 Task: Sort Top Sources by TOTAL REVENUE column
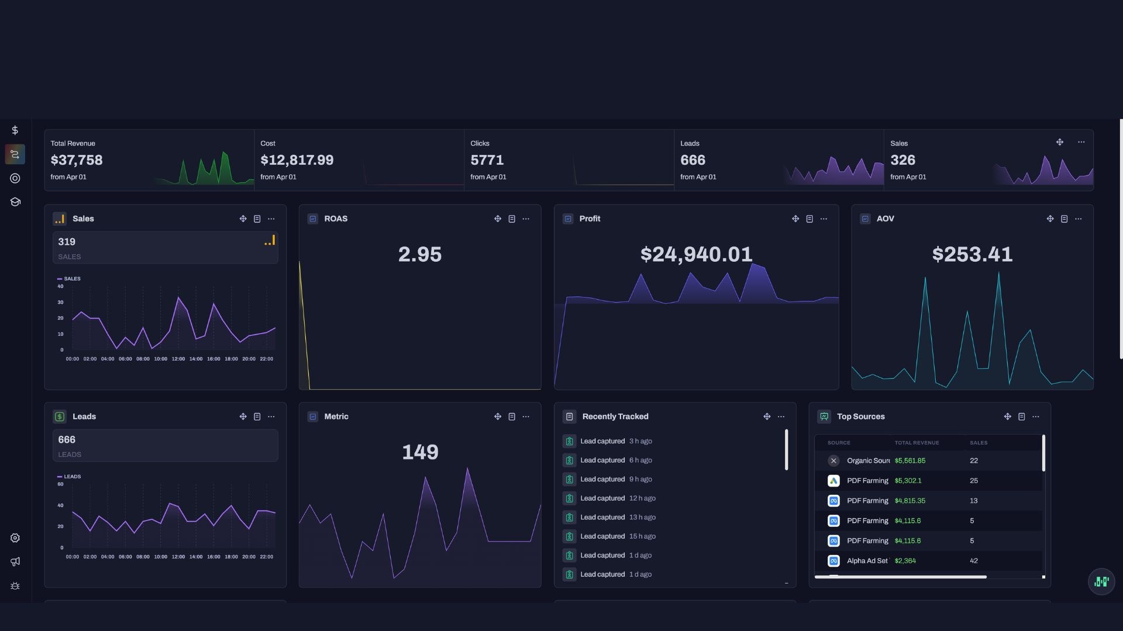coord(917,443)
